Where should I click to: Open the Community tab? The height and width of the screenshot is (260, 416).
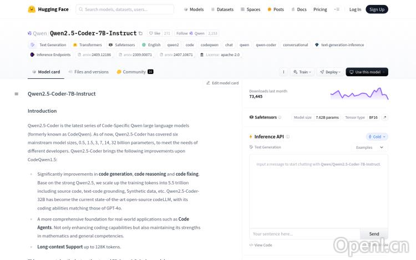click(x=134, y=72)
